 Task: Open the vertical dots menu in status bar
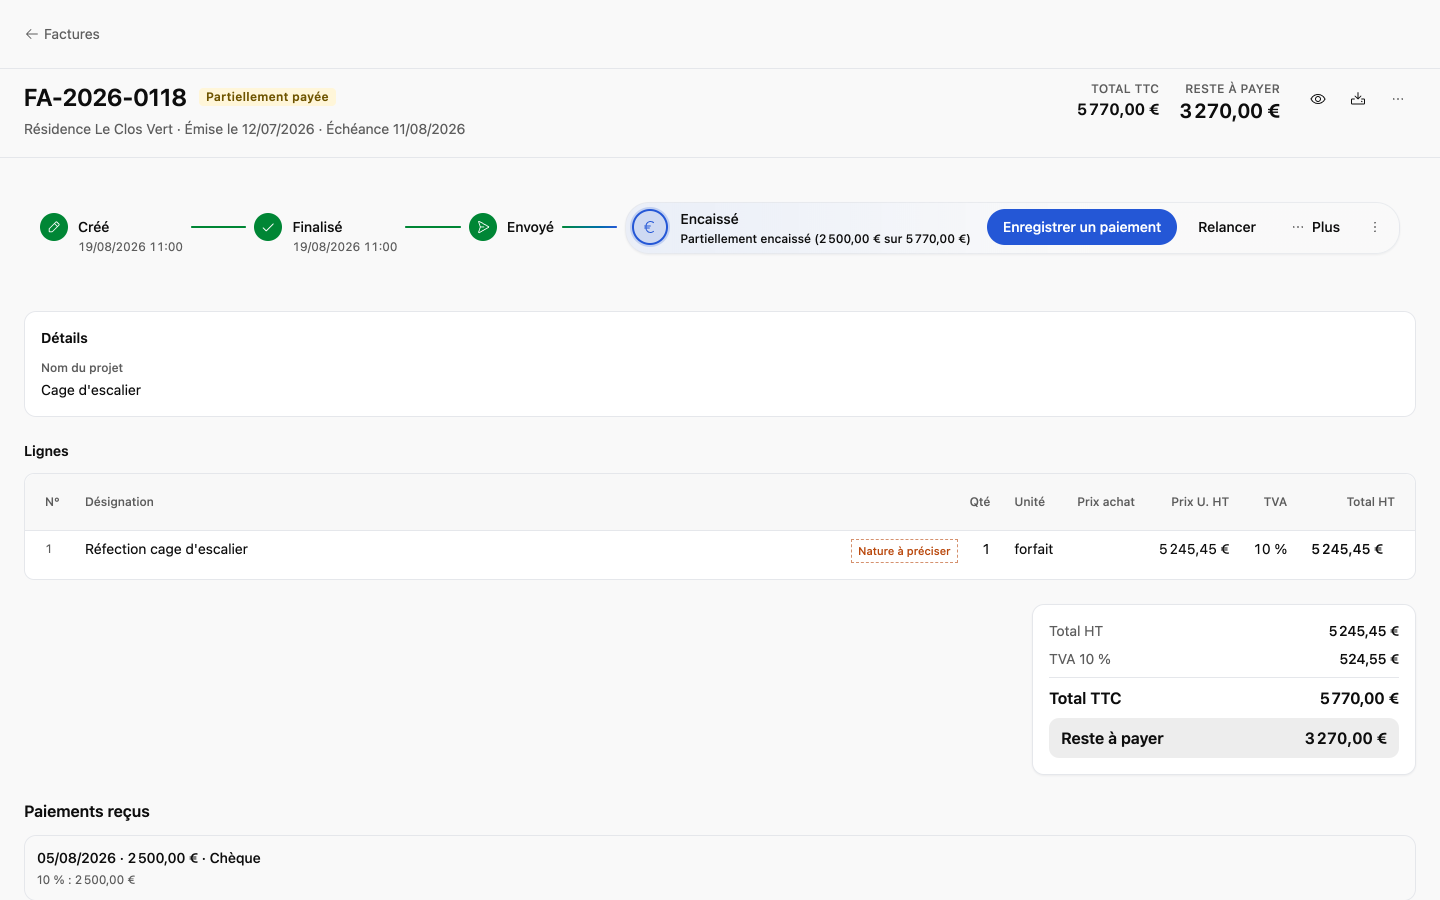(1374, 227)
